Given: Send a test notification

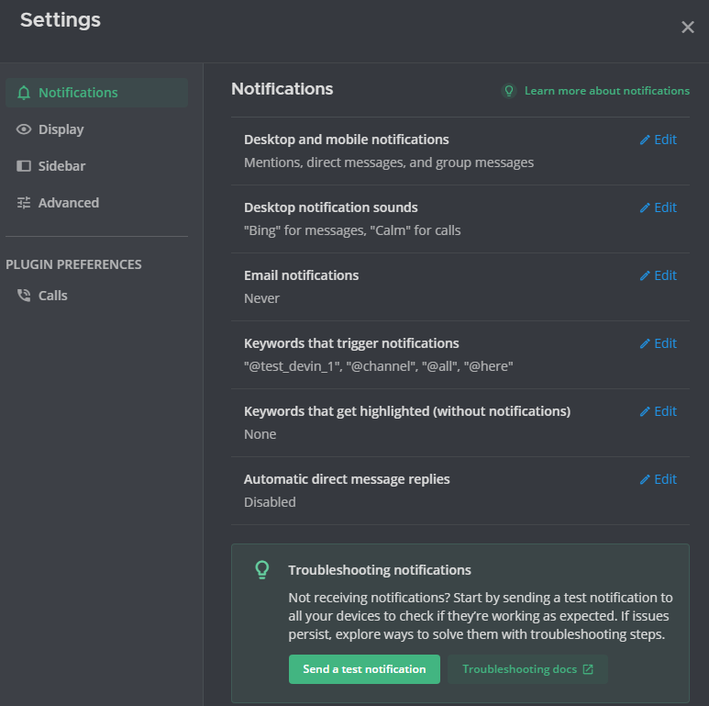Looking at the screenshot, I should 364,669.
